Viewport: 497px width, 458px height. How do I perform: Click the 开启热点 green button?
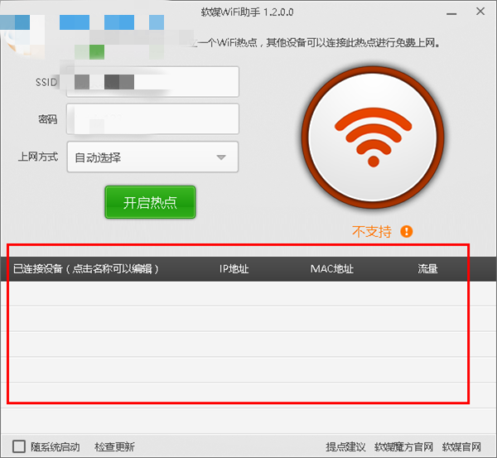click(150, 202)
